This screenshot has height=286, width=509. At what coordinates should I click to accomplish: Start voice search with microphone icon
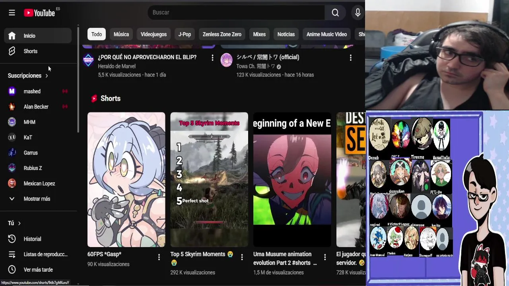(x=357, y=13)
